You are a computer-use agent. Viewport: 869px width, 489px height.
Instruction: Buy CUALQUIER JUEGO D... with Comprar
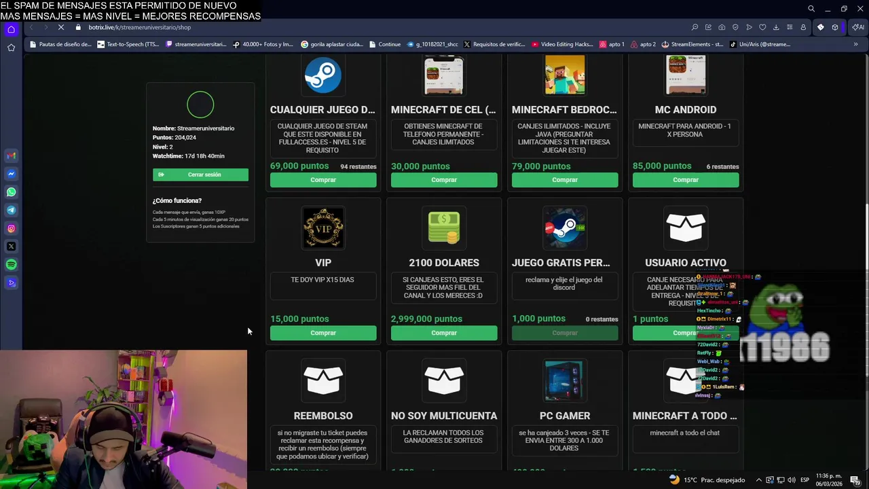(x=323, y=180)
